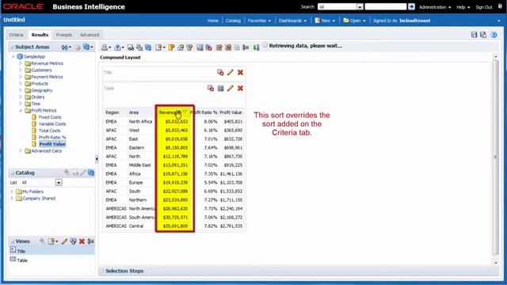
Task: Expand the Customers folder
Action: click(21, 70)
